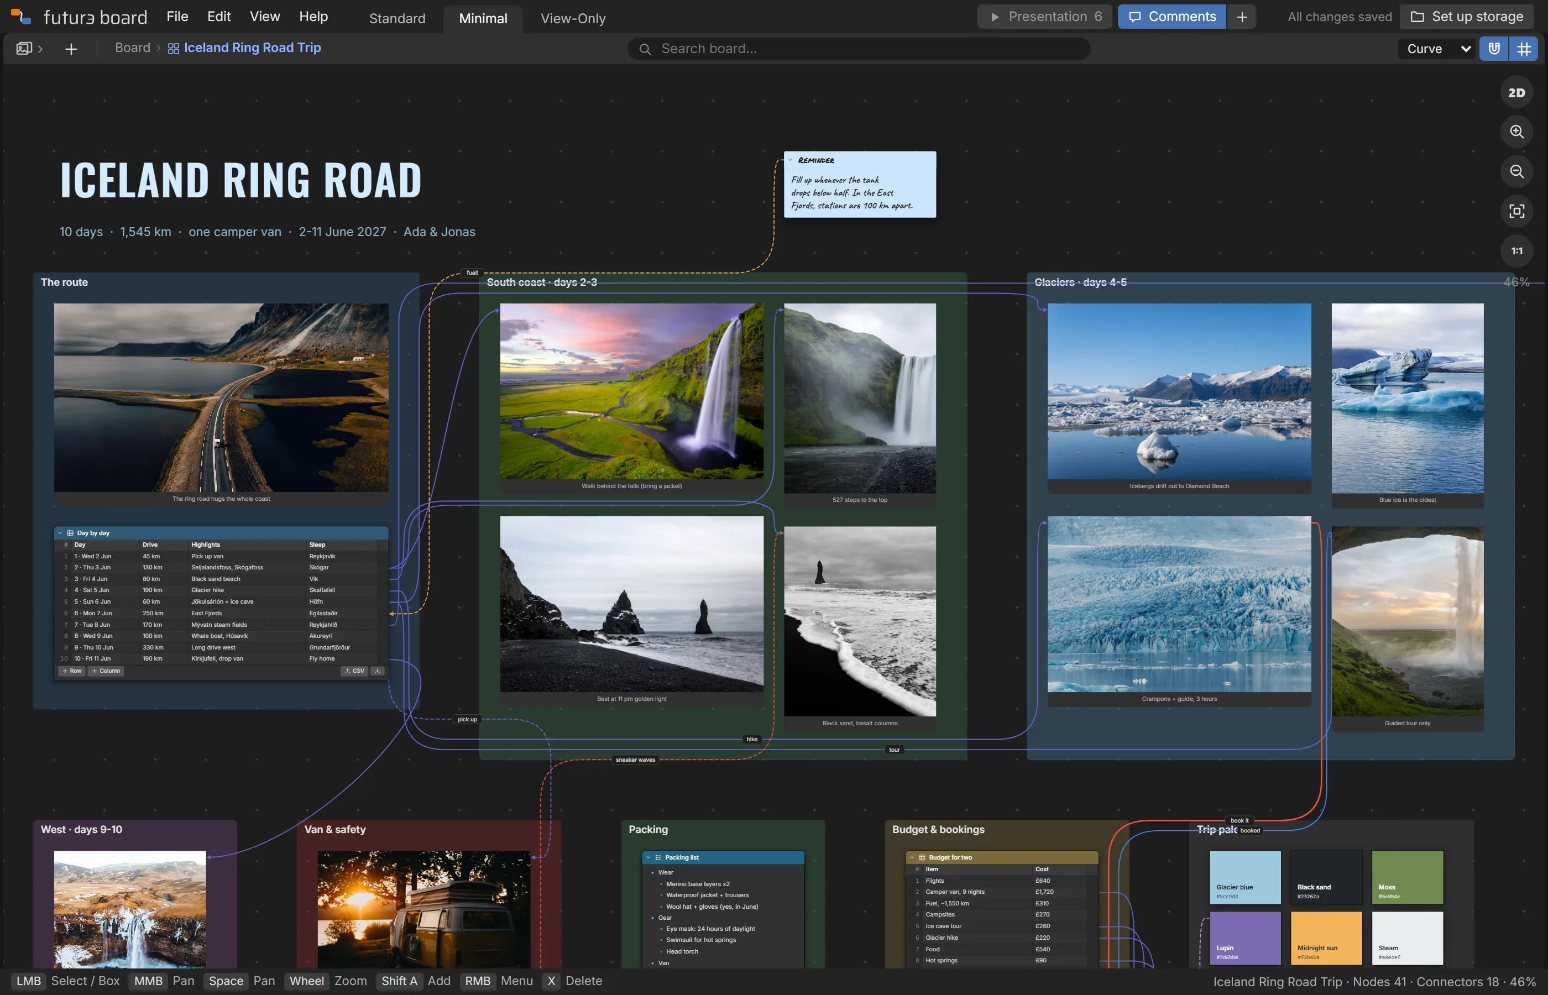Click the Set up storage button
Image resolution: width=1548 pixels, height=995 pixels.
[x=1467, y=17]
